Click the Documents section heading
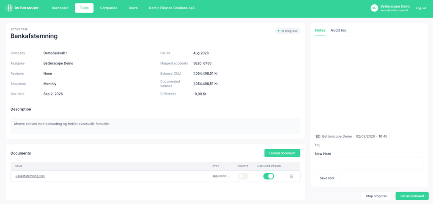The image size is (433, 204). click(21, 153)
